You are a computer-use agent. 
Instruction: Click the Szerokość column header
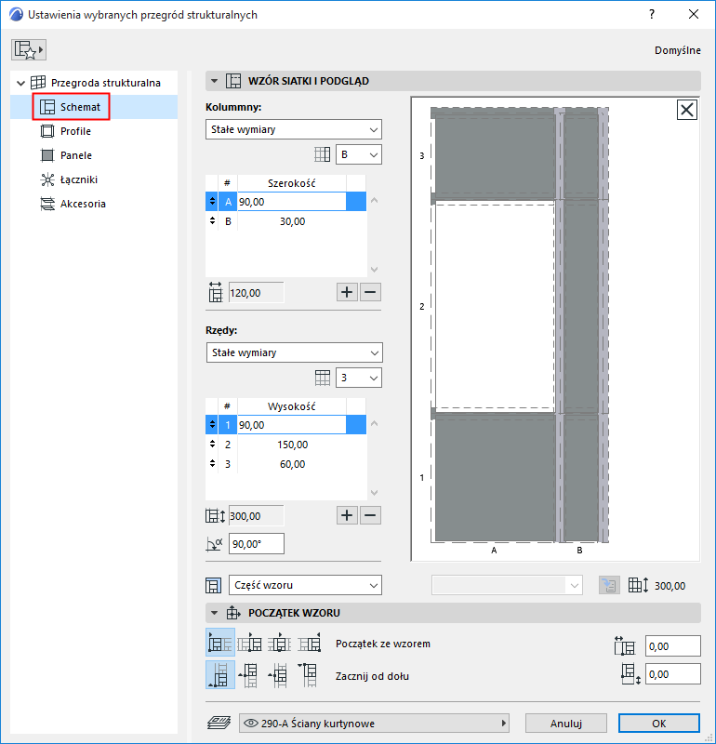click(292, 183)
